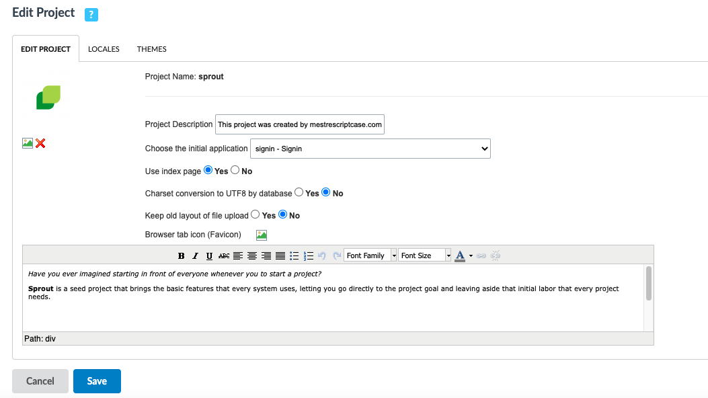Click the italic 'Have you ever imagined' line
This screenshot has height=398, width=708.
coord(175,274)
